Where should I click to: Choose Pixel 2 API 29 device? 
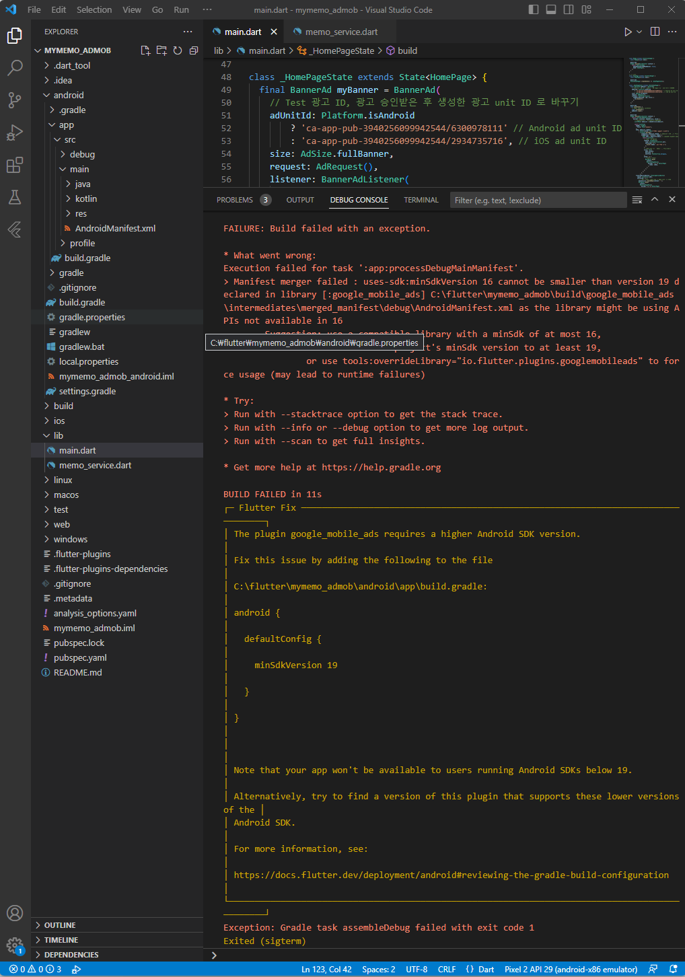click(571, 970)
